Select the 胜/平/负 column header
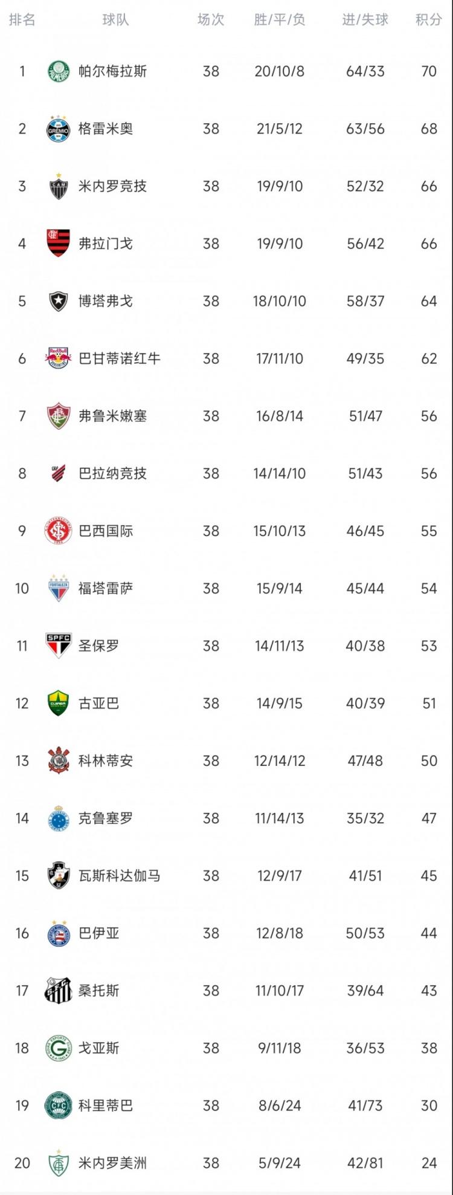The width and height of the screenshot is (453, 1195). [x=279, y=20]
